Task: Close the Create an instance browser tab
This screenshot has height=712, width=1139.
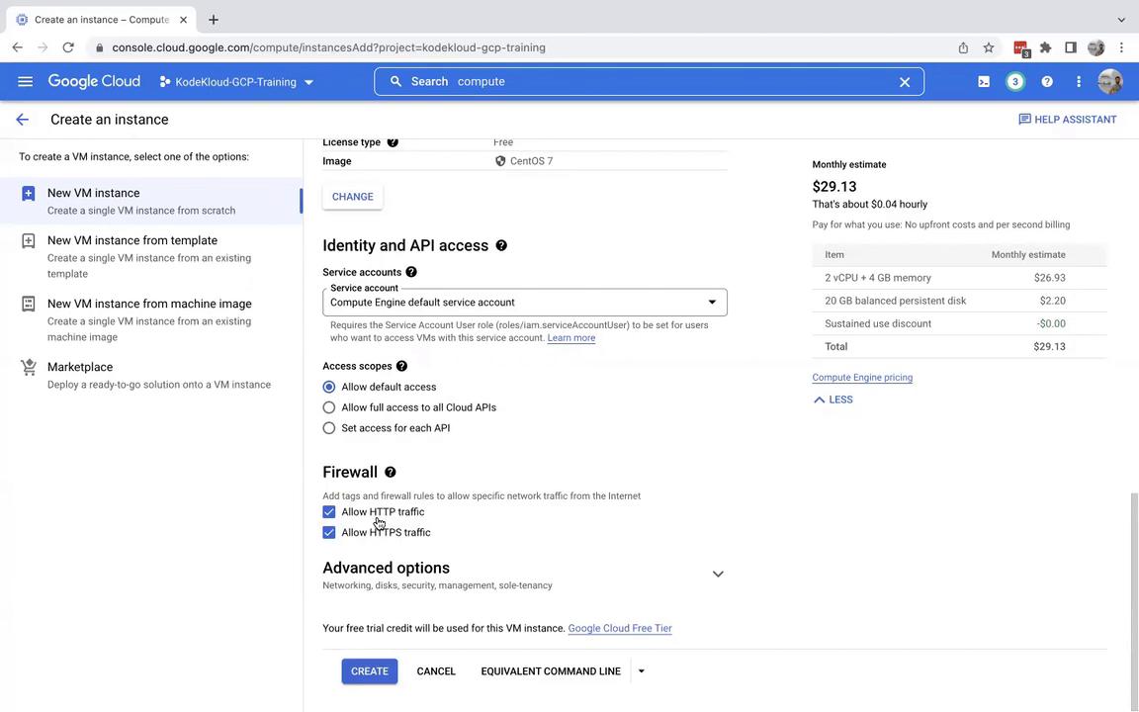Action: 184,20
